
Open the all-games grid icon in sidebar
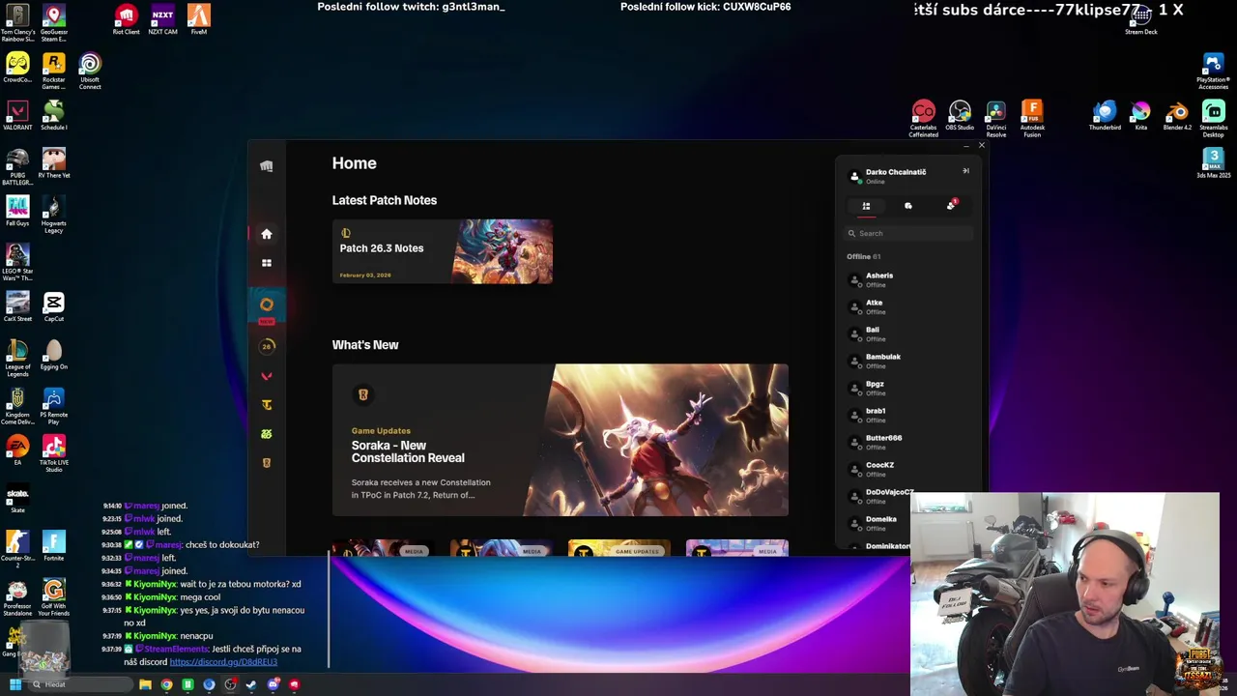[267, 263]
